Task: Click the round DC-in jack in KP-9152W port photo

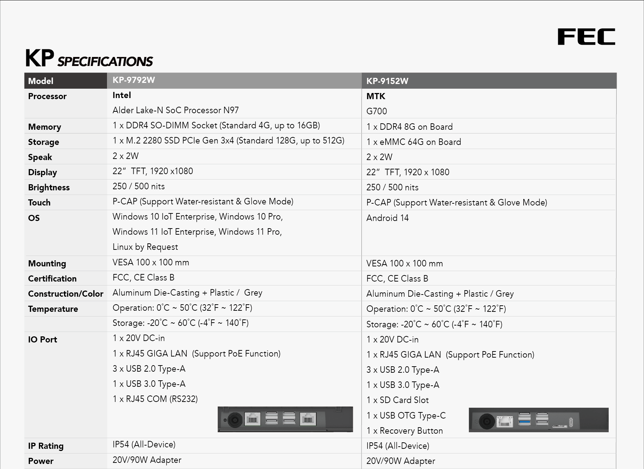Action: pyautogui.click(x=487, y=421)
